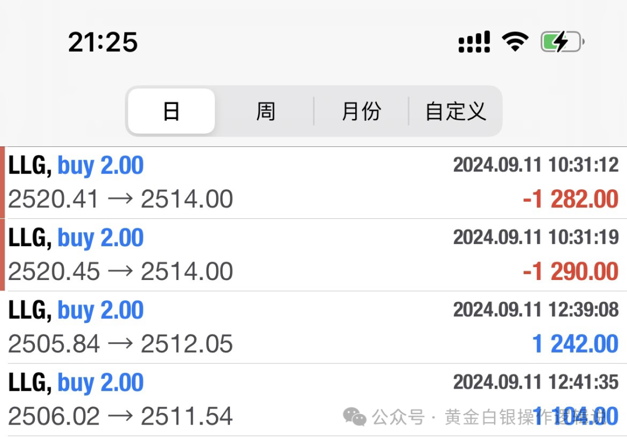This screenshot has width=627, height=442.
Task: Tap the 1 242.00 profit amount
Action: tap(575, 344)
